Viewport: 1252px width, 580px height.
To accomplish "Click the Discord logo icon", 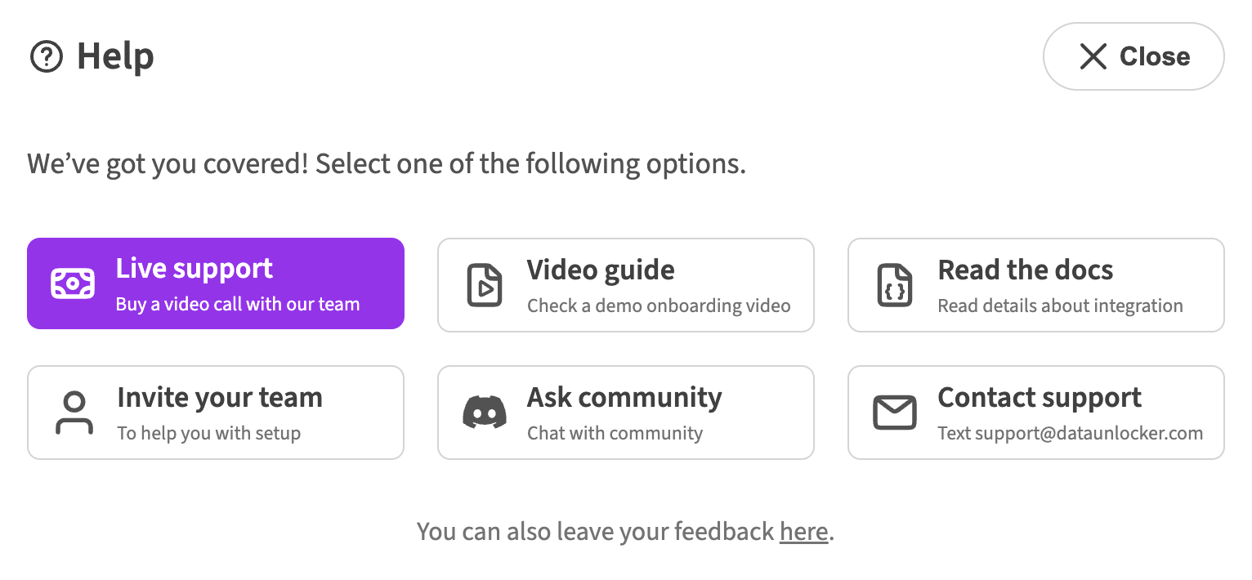I will pos(484,413).
